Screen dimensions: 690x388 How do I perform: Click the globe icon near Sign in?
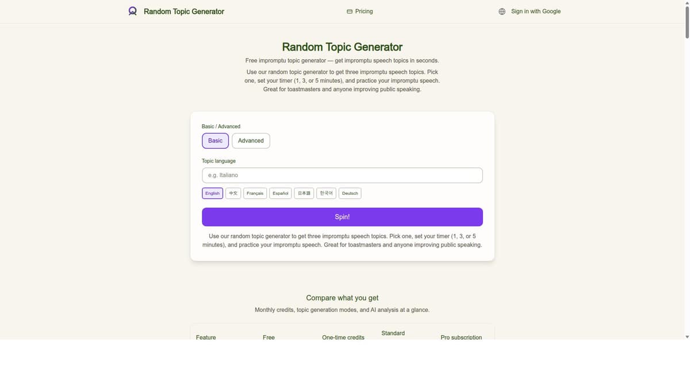501,11
